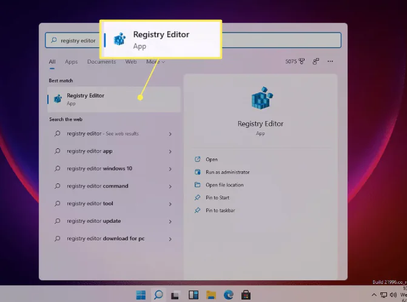Expand arrow for 'registry editor app'
The image size is (407, 302).
pyautogui.click(x=170, y=151)
